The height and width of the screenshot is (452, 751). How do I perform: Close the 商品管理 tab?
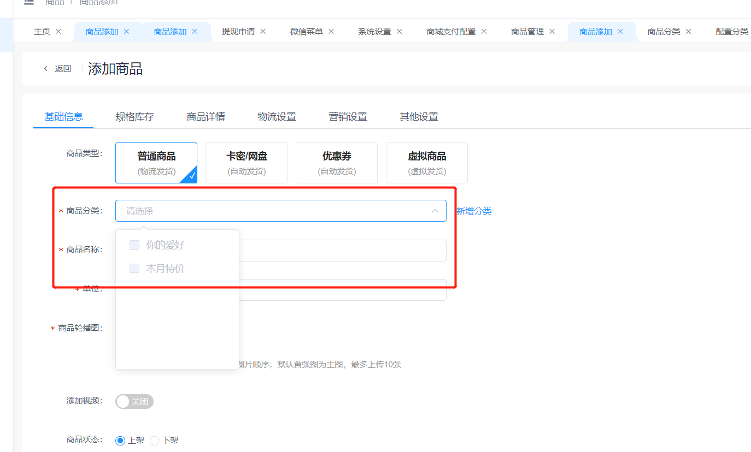pyautogui.click(x=552, y=32)
